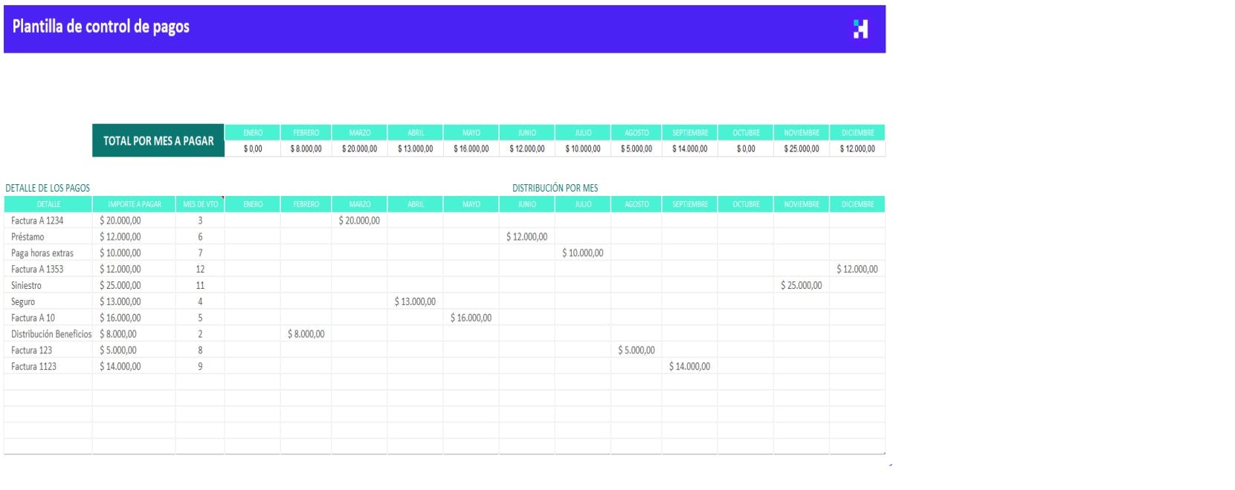Select the SEPTIEMBRE distribution cell of Factura 1123
The image size is (1235, 490).
[x=690, y=366]
